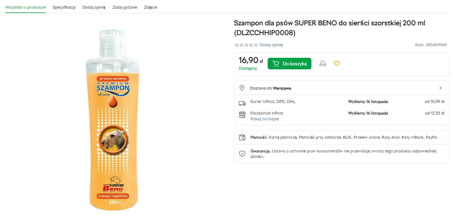Expand delivery location chevron for Warszawa
The image size is (453, 216).
[440, 88]
